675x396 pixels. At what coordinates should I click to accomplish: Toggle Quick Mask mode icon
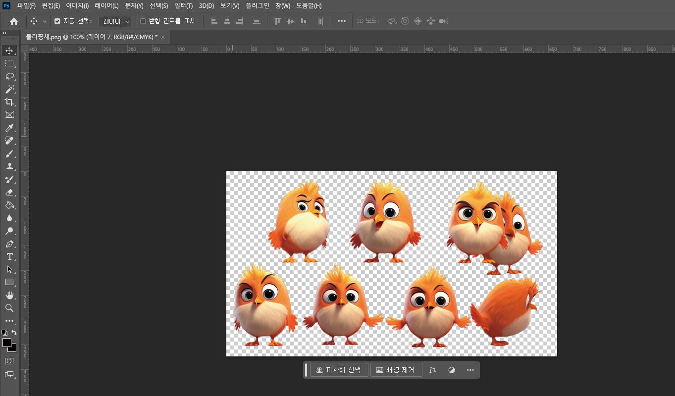click(9, 361)
